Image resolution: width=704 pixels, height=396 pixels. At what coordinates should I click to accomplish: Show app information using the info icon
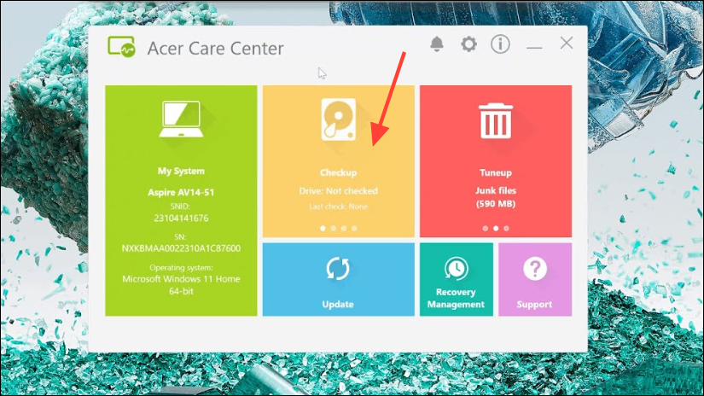point(500,44)
